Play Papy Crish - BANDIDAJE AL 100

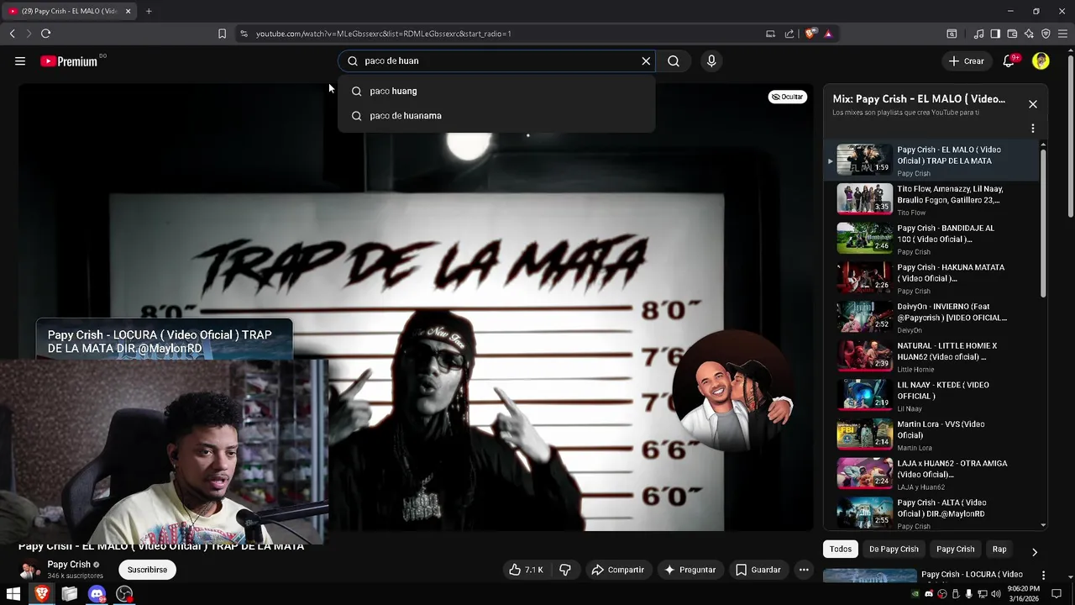[932, 239]
